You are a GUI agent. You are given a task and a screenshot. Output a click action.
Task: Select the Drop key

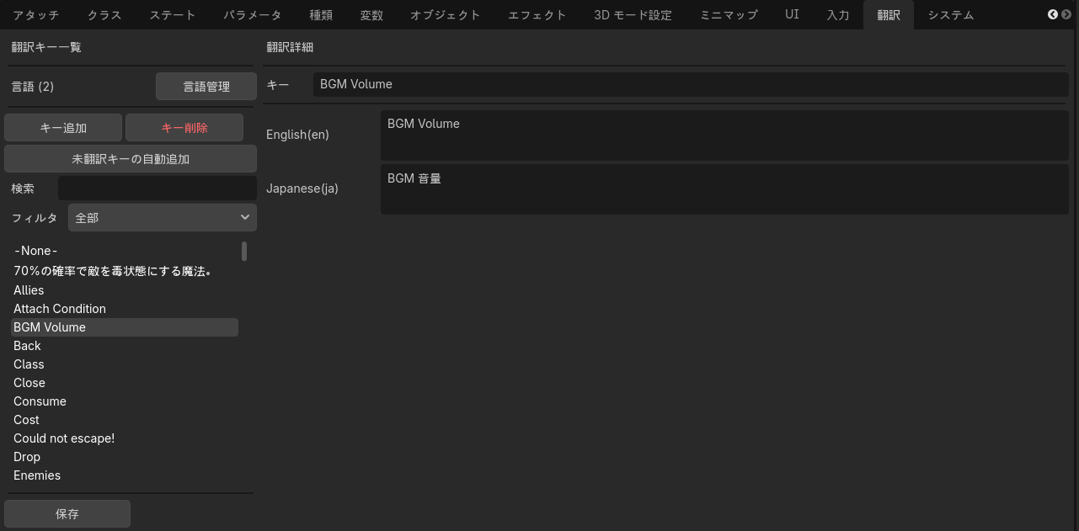(125, 456)
